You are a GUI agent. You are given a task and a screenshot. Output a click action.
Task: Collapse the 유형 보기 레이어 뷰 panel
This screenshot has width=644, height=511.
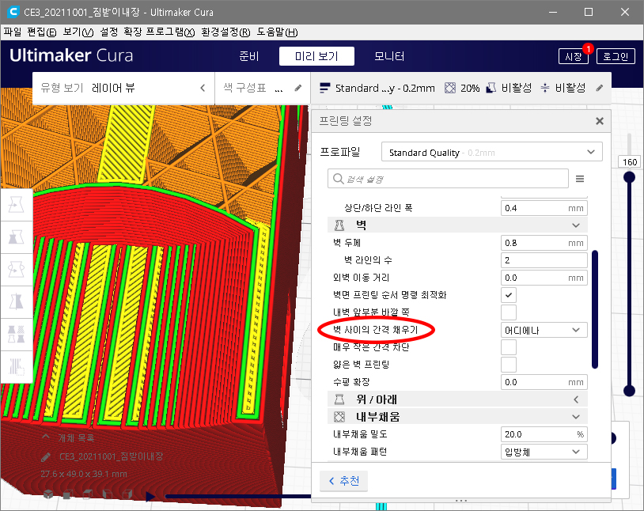pos(203,88)
